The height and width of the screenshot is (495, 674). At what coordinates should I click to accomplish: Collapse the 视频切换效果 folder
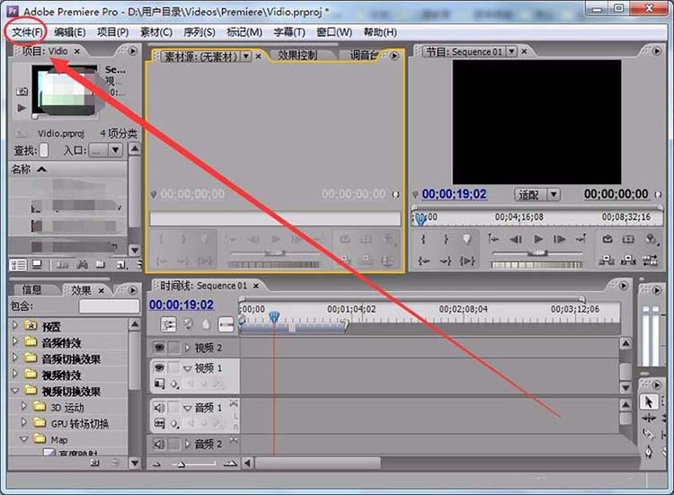(x=15, y=391)
